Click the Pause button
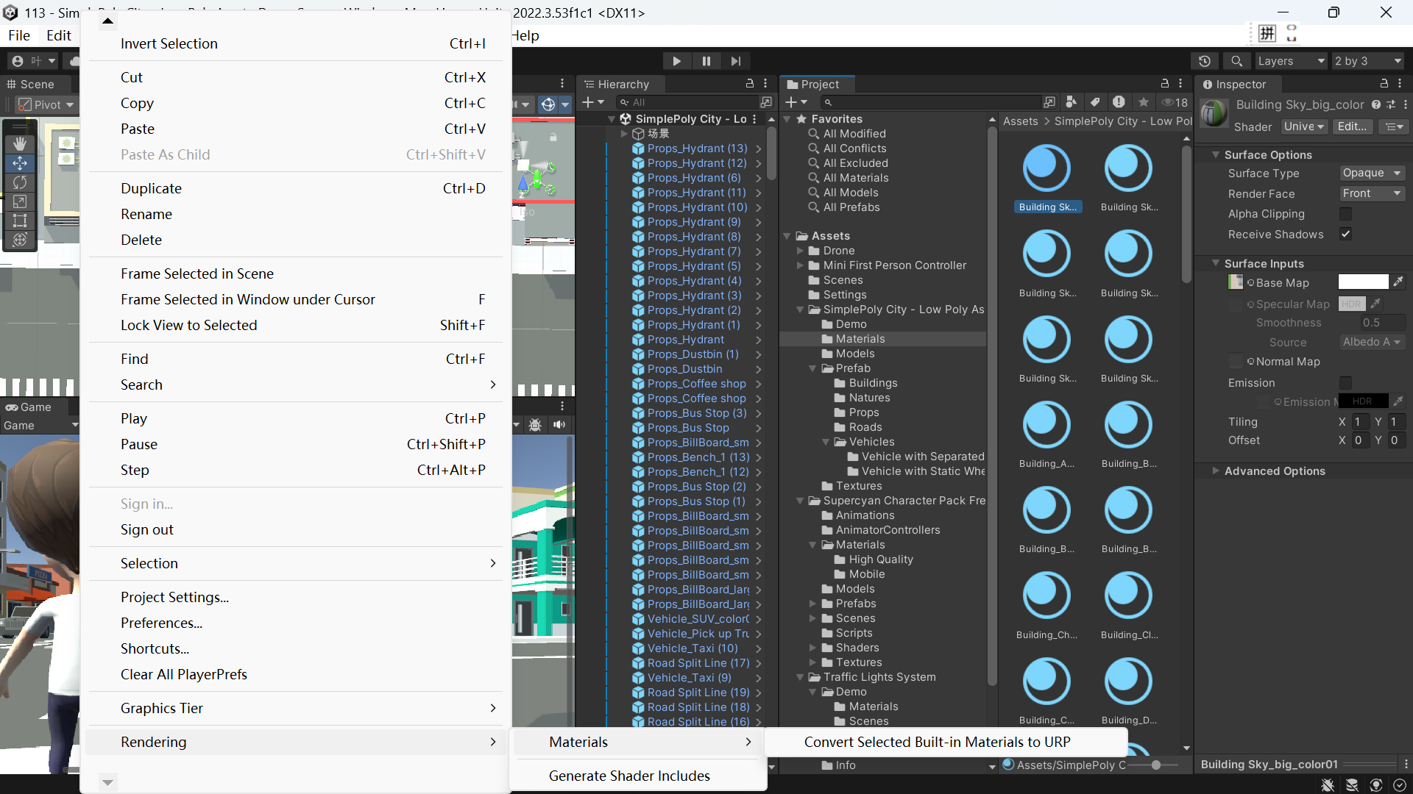 coord(706,61)
